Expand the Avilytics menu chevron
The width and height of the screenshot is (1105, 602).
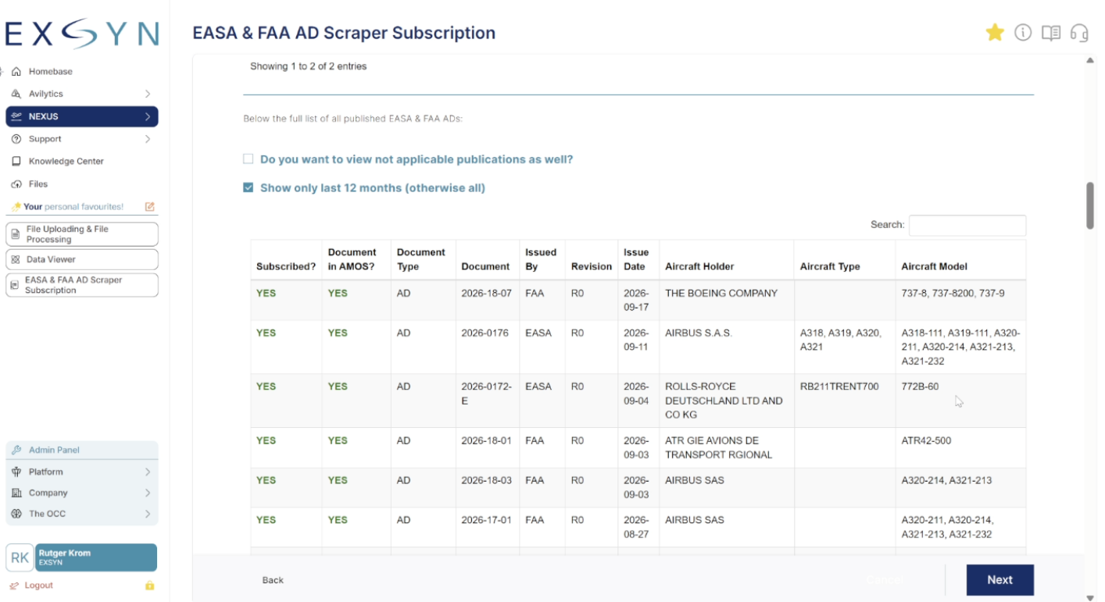pyautogui.click(x=148, y=94)
